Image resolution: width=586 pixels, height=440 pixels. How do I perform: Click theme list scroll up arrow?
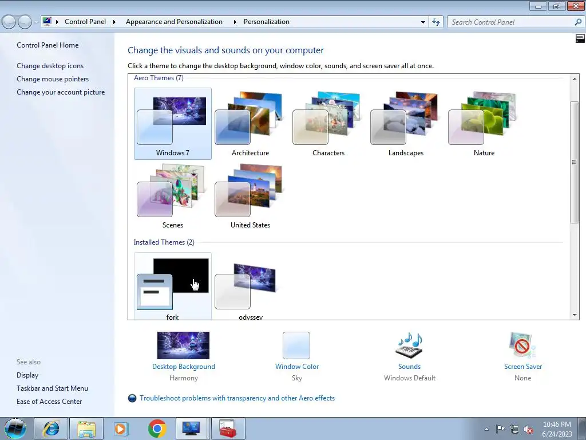(x=575, y=78)
